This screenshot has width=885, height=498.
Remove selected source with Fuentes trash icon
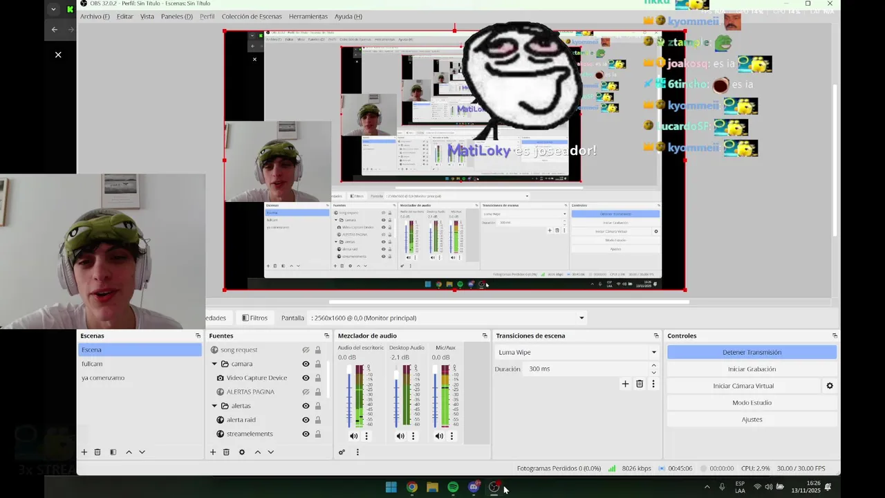click(x=226, y=452)
